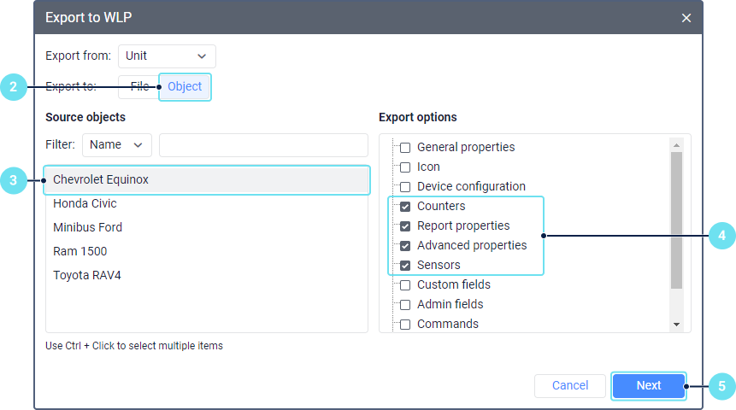Disable the Sensors checkbox
Image resolution: width=736 pixels, height=410 pixels.
[x=405, y=266]
